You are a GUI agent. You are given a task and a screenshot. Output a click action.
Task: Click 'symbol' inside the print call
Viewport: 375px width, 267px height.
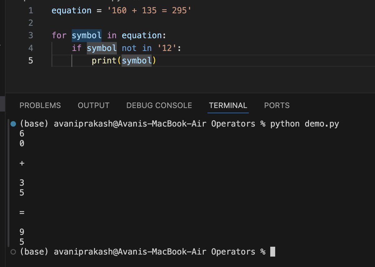pyautogui.click(x=137, y=60)
